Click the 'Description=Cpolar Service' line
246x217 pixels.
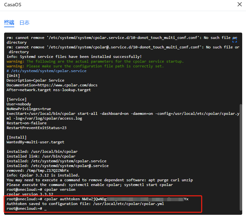[x=35, y=80]
